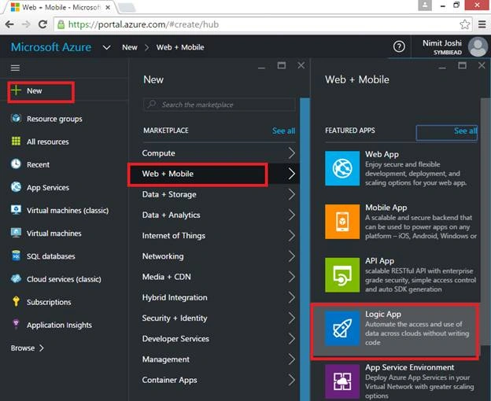Select App Service Environment tile icon

342,381
